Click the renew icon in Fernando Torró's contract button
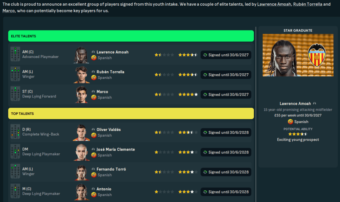 coord(205,172)
